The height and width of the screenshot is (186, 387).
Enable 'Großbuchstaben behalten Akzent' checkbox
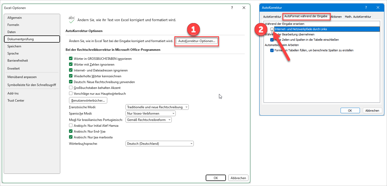(71, 88)
